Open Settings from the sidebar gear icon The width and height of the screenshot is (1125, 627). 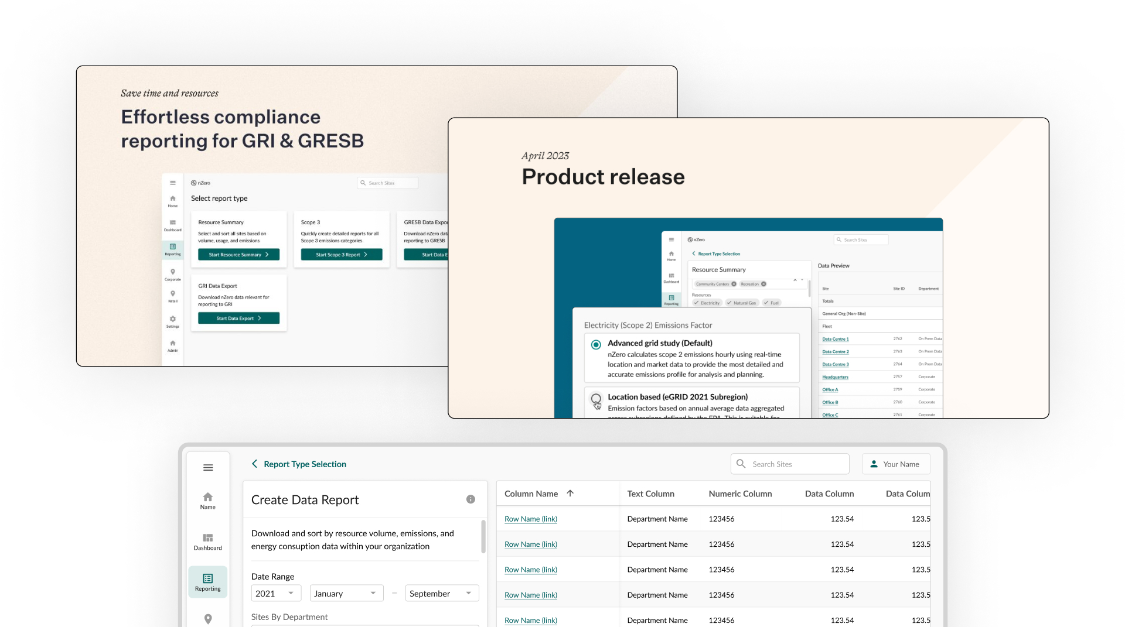tap(172, 320)
